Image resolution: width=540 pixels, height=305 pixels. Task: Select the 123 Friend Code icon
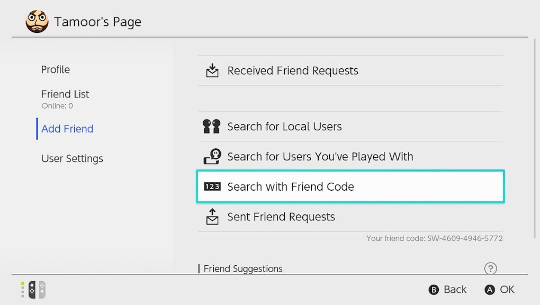click(x=212, y=186)
